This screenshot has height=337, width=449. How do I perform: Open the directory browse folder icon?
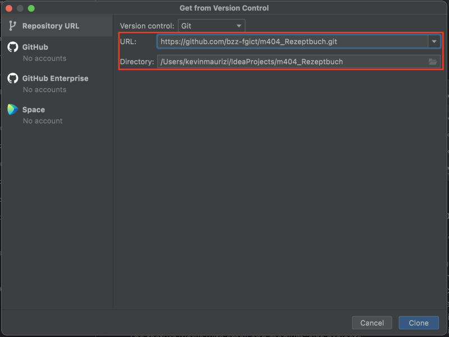[433, 62]
